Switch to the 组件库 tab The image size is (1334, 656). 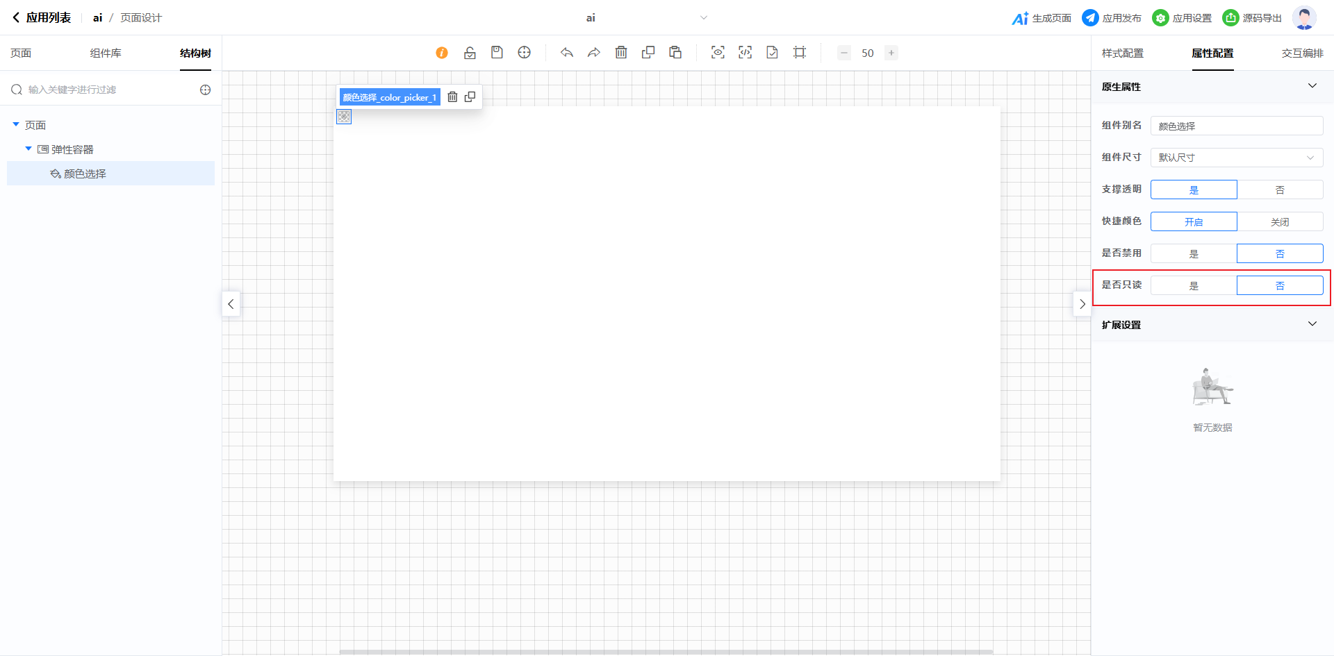tap(106, 53)
